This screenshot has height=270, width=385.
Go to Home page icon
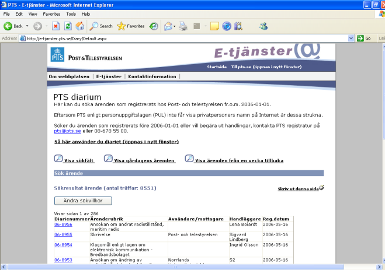click(x=80, y=26)
